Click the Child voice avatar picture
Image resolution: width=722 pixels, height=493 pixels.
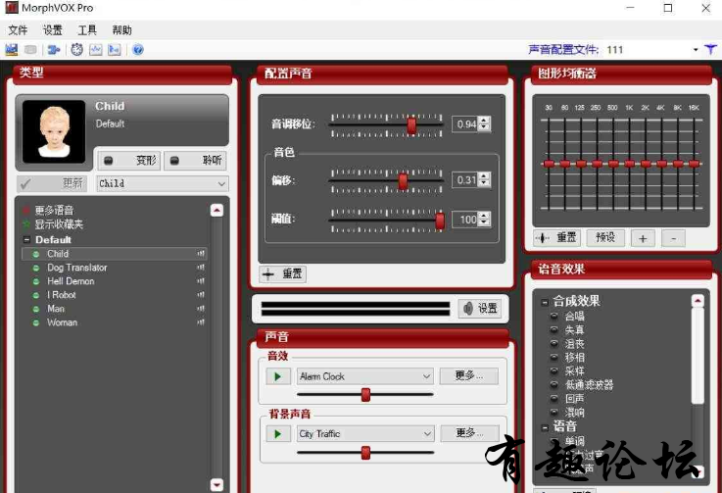(54, 131)
